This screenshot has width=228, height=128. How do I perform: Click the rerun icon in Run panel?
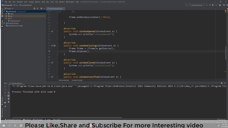point(5,86)
